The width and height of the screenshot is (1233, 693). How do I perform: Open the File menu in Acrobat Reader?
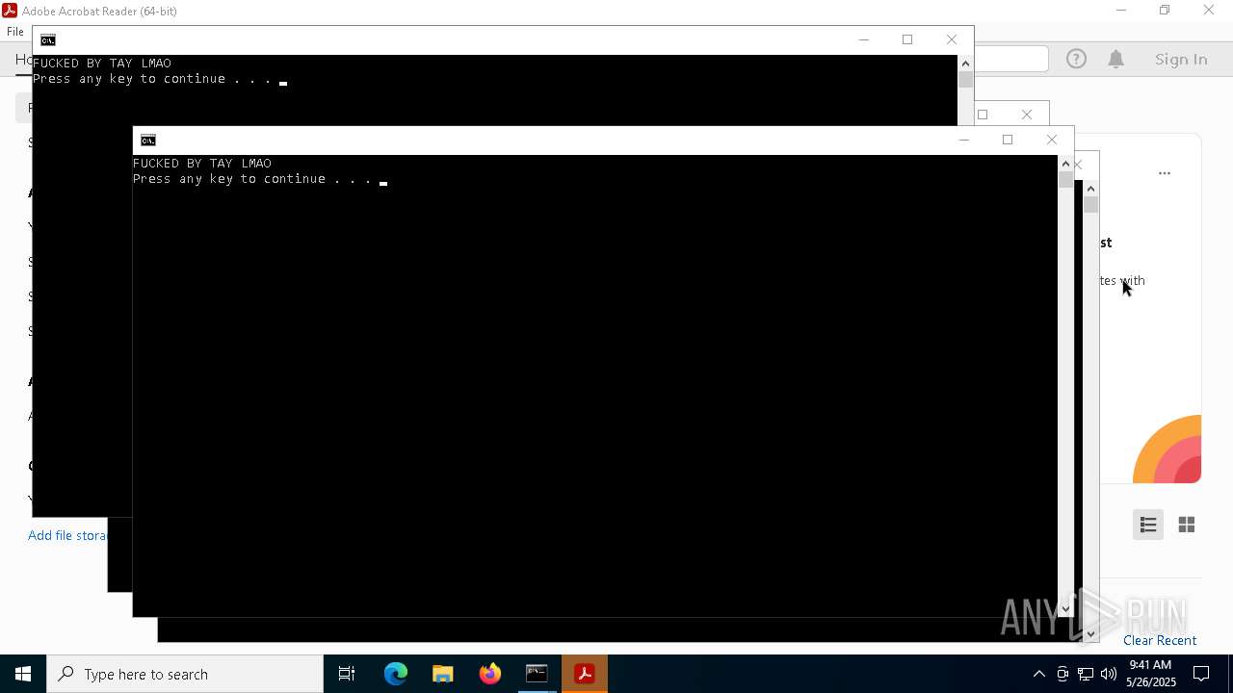[x=15, y=32]
